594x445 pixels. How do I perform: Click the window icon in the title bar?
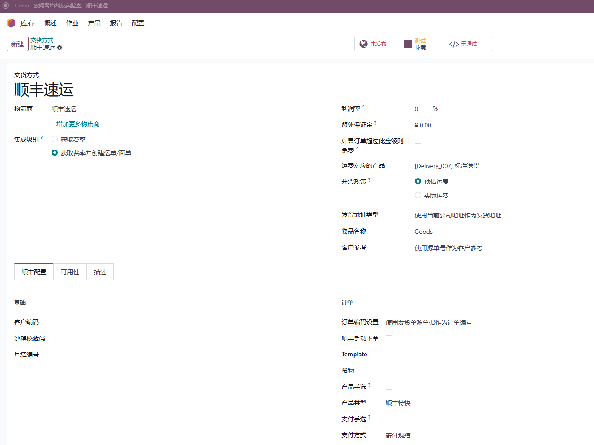6,6
